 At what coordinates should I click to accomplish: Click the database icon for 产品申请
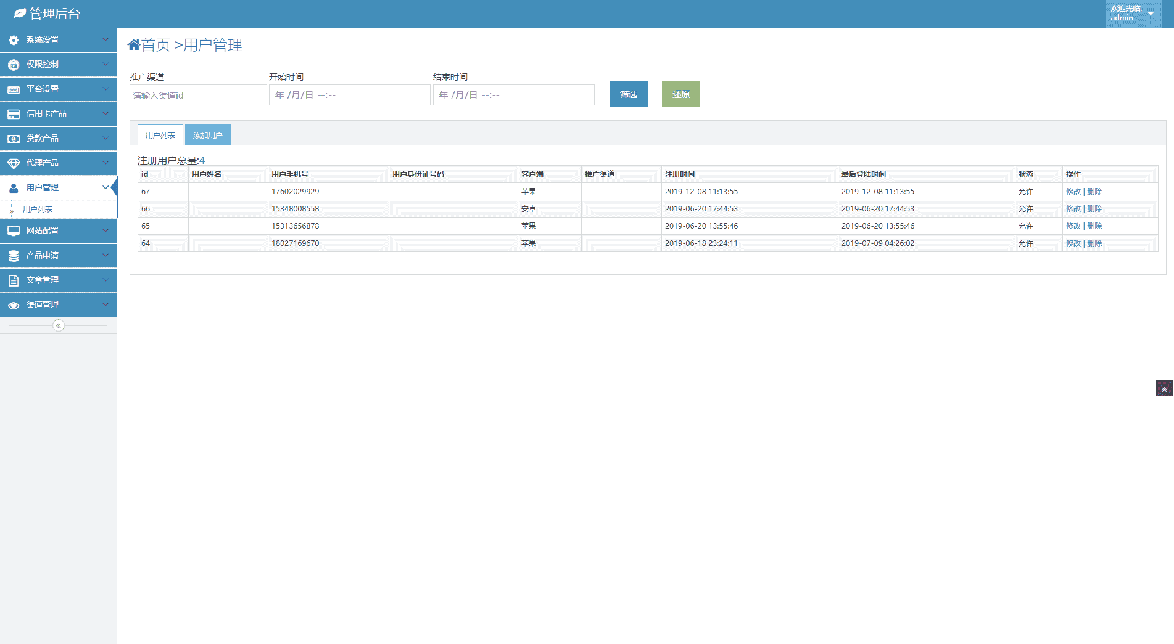14,256
